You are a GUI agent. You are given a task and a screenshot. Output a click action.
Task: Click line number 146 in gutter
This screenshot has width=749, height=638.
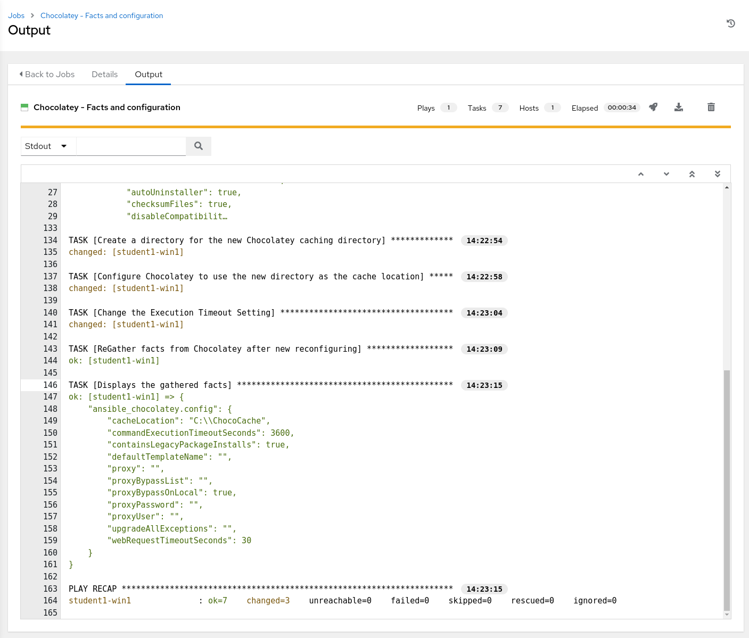click(50, 385)
